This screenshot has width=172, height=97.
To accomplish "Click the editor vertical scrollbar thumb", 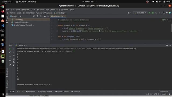I will (x=171, y=28).
